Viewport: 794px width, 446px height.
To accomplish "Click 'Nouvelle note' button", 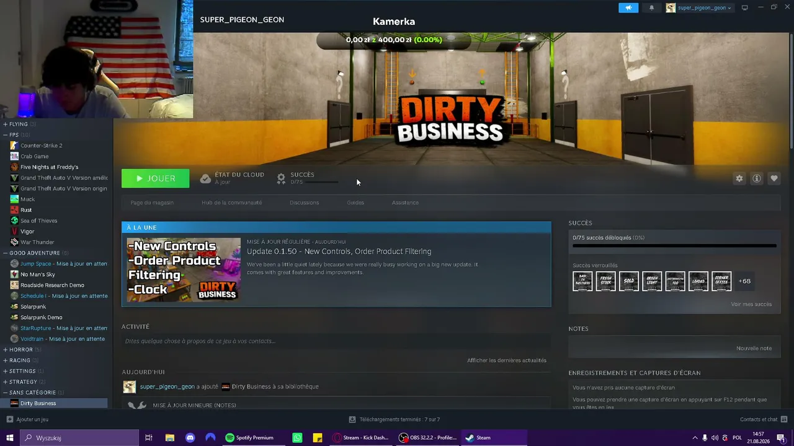I will pyautogui.click(x=754, y=348).
